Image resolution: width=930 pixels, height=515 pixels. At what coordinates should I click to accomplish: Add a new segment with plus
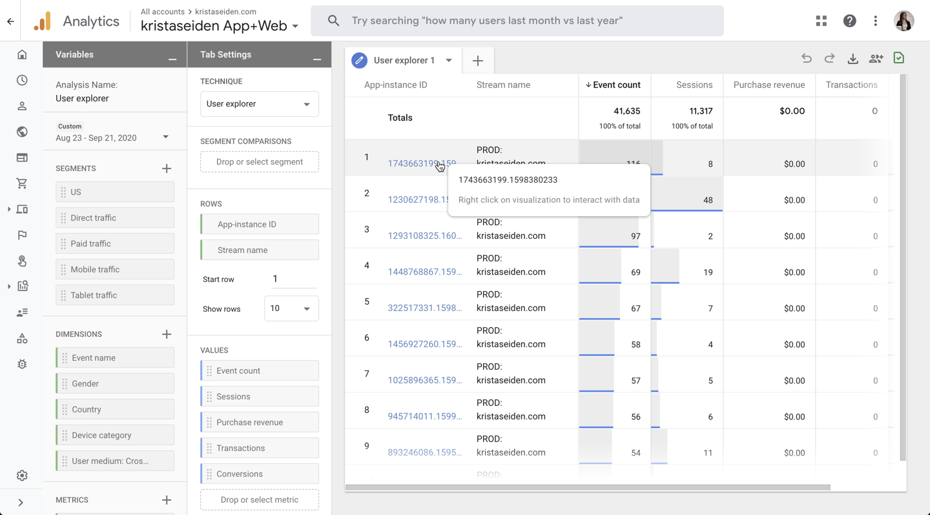pyautogui.click(x=167, y=168)
